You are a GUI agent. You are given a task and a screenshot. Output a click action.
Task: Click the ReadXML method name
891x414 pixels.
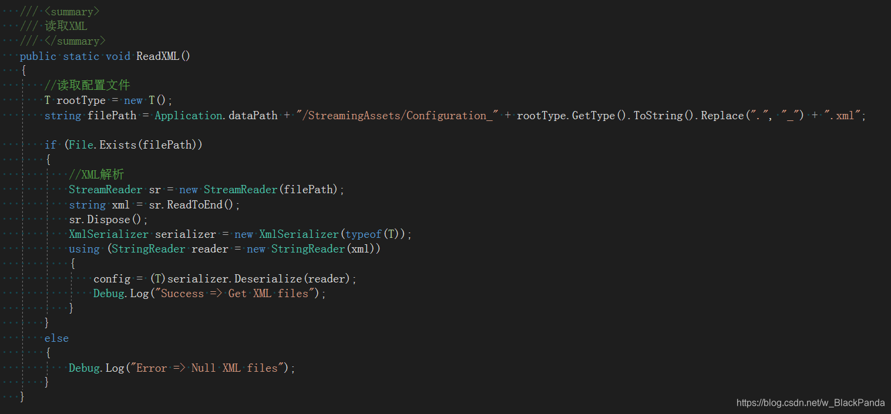click(157, 56)
